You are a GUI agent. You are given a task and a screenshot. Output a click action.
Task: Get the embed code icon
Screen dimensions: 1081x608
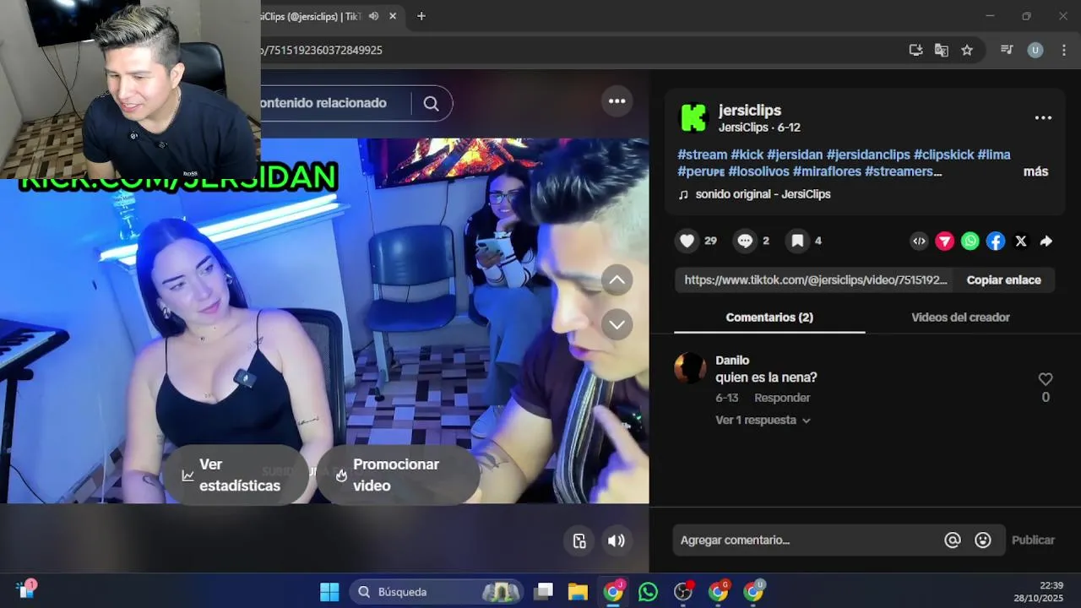click(x=919, y=242)
